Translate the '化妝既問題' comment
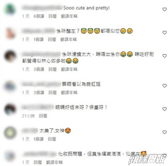 tap(54, 162)
